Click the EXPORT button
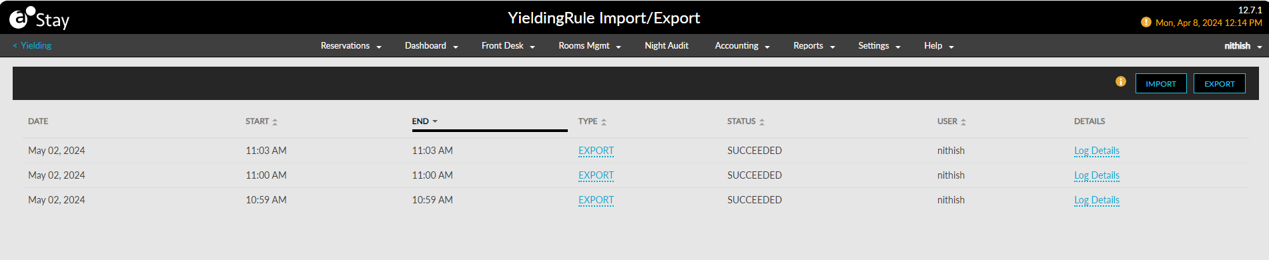This screenshot has width=1269, height=260. 1219,83
